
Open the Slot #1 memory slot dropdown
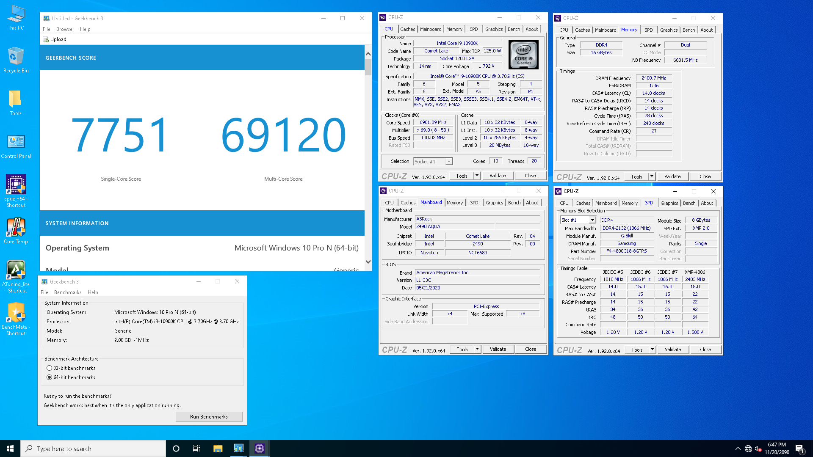tap(578, 220)
